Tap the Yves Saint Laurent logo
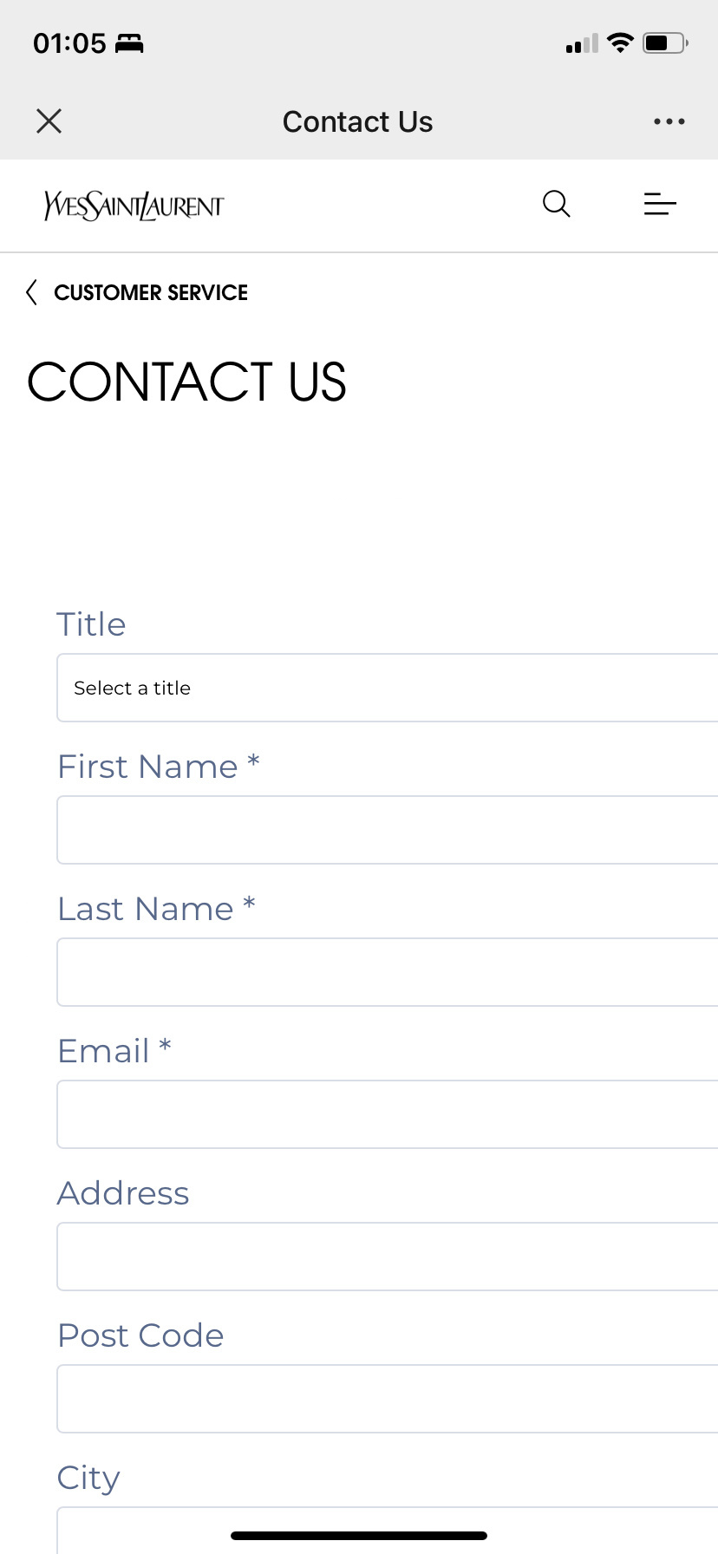 point(134,206)
